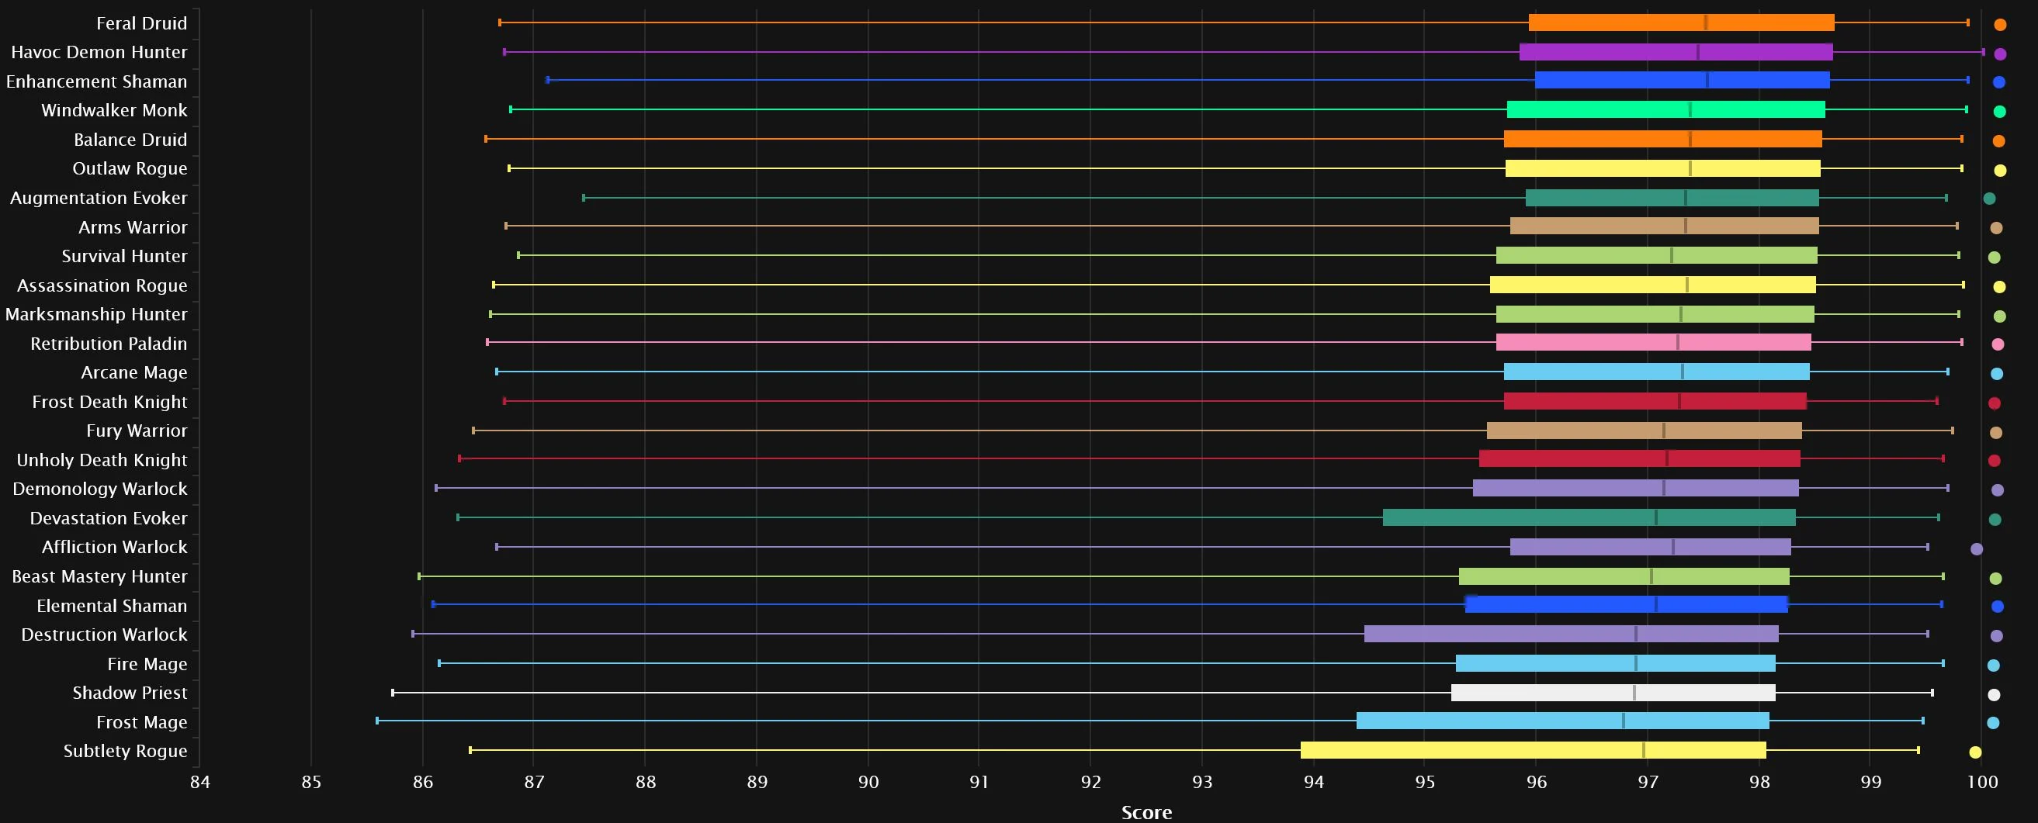
Task: Click the Elemental Shaman label
Action: click(112, 606)
